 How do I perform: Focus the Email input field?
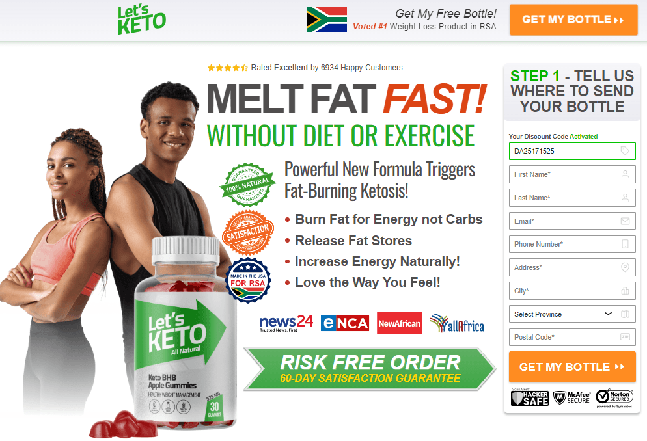(x=572, y=221)
